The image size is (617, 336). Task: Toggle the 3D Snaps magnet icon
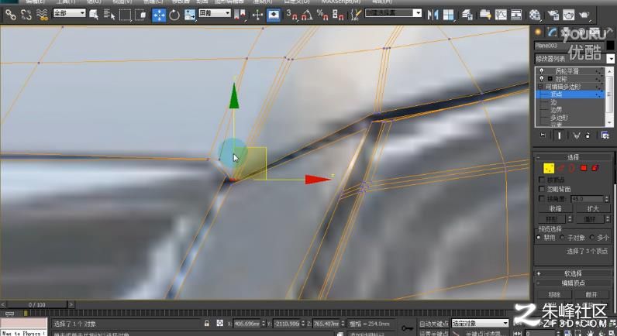coord(292,15)
